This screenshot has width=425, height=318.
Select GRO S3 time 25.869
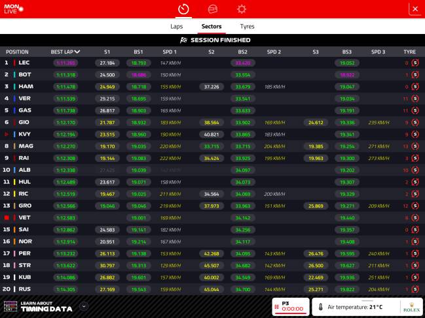[x=316, y=206]
